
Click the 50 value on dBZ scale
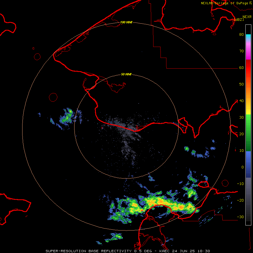tap(241, 84)
